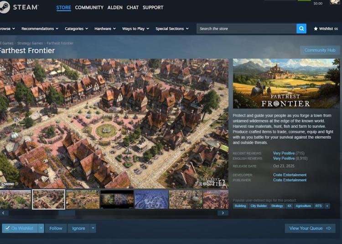Click the plus icon after RTS tag
Screen dimensions: 342x244
pos(327,206)
